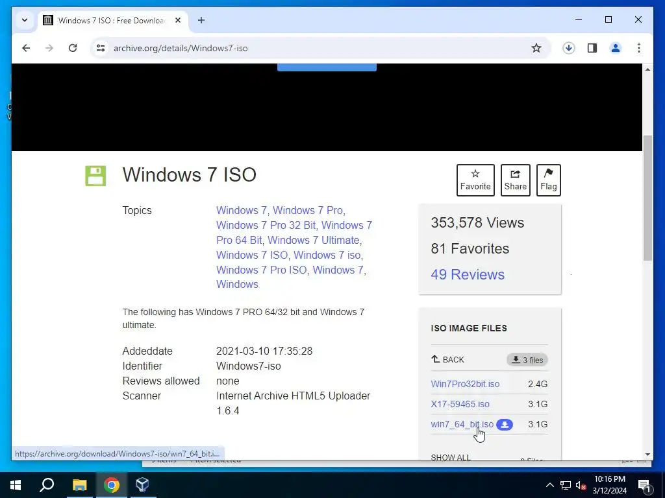Click SHOW ALL files
This screenshot has height=498, width=665.
coord(451,457)
